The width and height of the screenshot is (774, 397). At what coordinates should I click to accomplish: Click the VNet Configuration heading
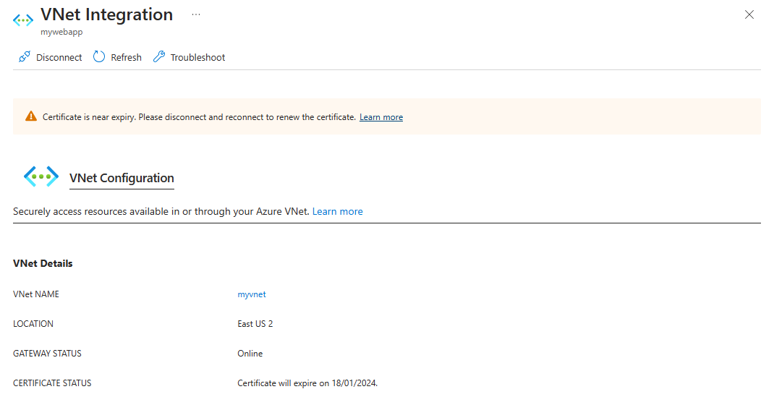click(122, 178)
